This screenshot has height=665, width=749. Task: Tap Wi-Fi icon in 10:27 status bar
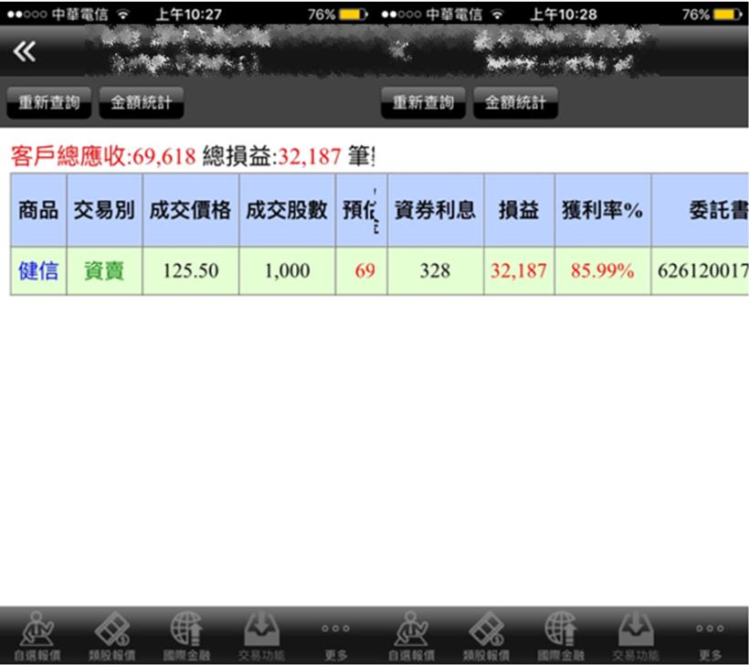point(123,15)
